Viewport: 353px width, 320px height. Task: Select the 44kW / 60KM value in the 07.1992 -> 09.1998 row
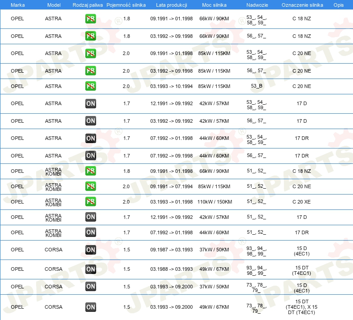click(x=214, y=156)
